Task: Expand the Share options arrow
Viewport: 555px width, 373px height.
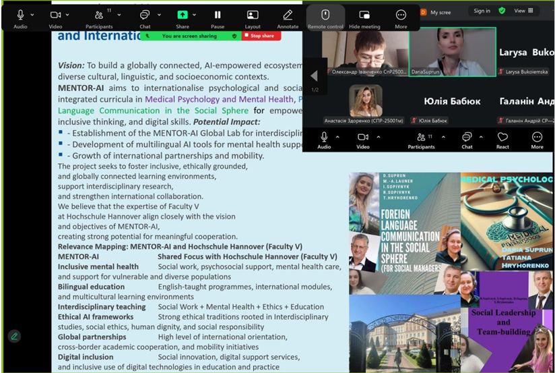Action: pyautogui.click(x=195, y=15)
